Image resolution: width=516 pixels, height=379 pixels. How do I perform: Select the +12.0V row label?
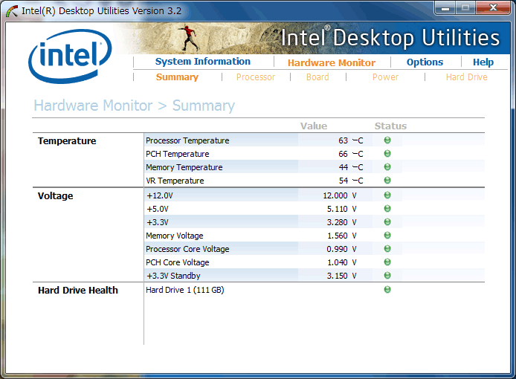(x=160, y=195)
